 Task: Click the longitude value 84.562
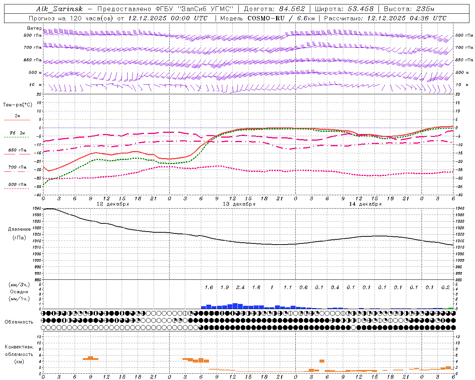pyautogui.click(x=292, y=9)
